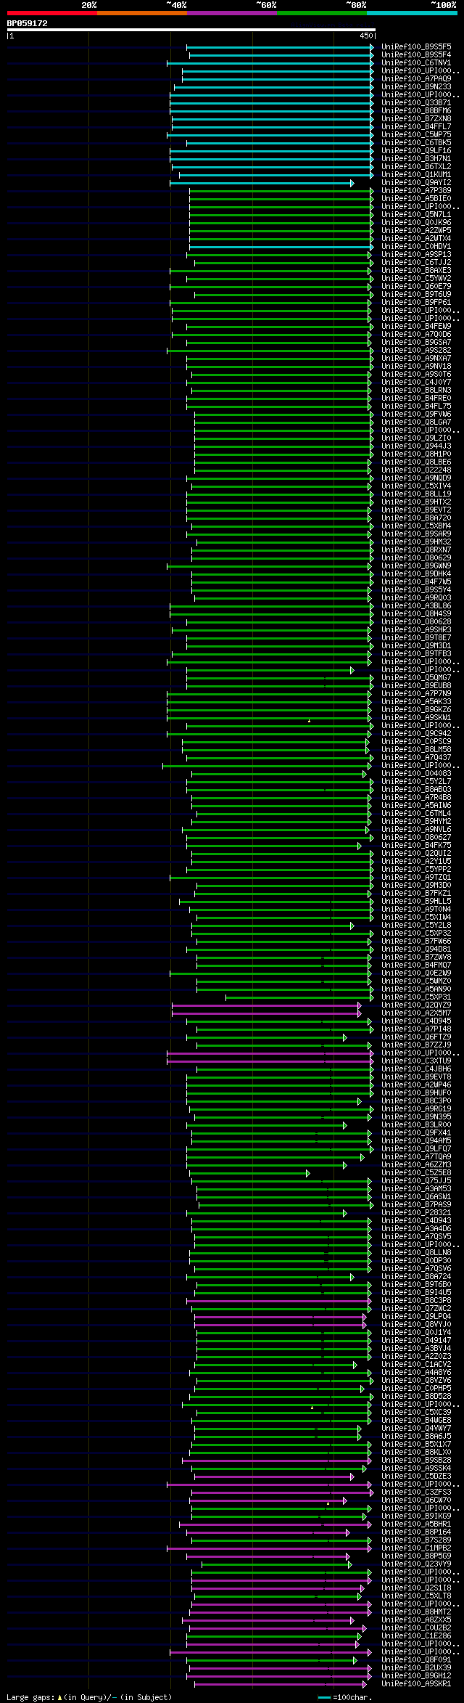Select the UniRef100_A9SP13 label
The height and width of the screenshot is (1703, 464).
[x=416, y=254]
